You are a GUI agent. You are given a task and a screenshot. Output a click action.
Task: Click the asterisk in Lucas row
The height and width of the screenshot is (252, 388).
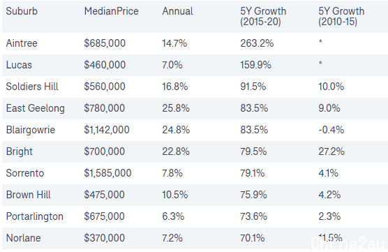point(320,64)
